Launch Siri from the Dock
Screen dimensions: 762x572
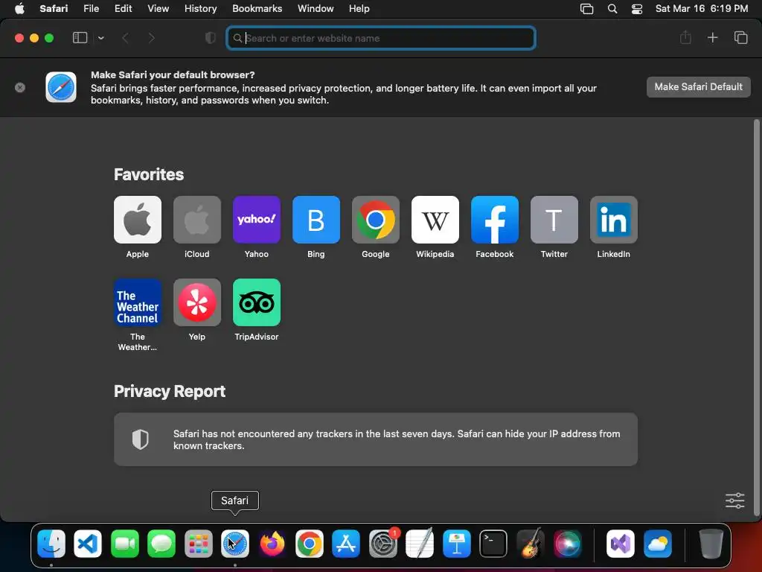click(567, 543)
